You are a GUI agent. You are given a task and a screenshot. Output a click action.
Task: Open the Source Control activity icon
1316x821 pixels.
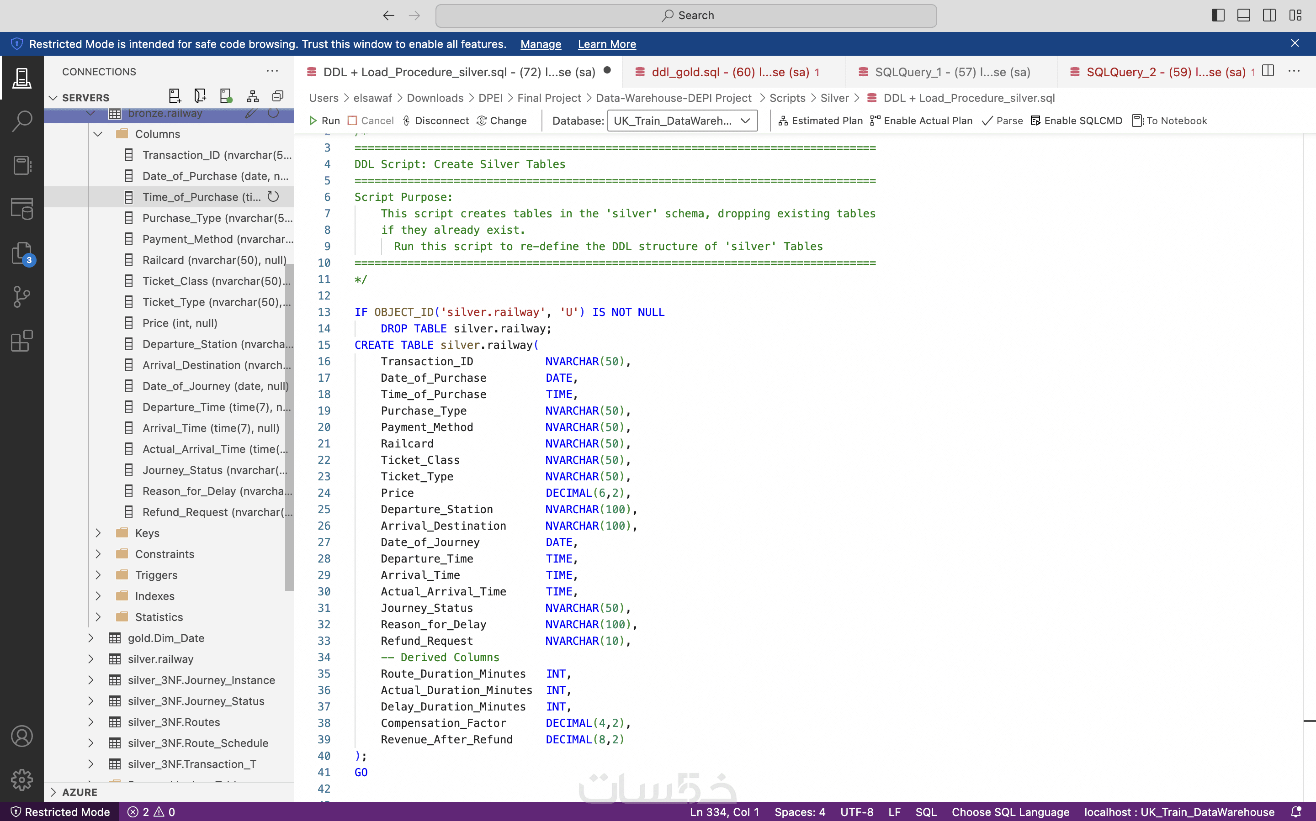pos(22,296)
